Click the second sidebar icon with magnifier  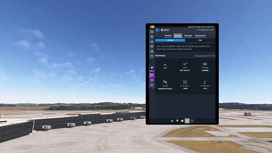coord(152,37)
